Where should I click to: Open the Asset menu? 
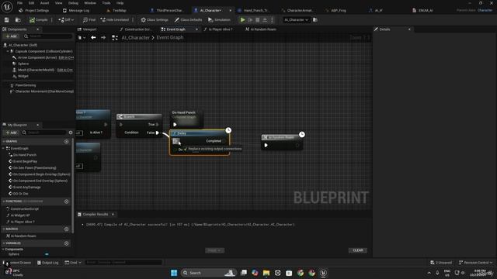(x=44, y=3)
